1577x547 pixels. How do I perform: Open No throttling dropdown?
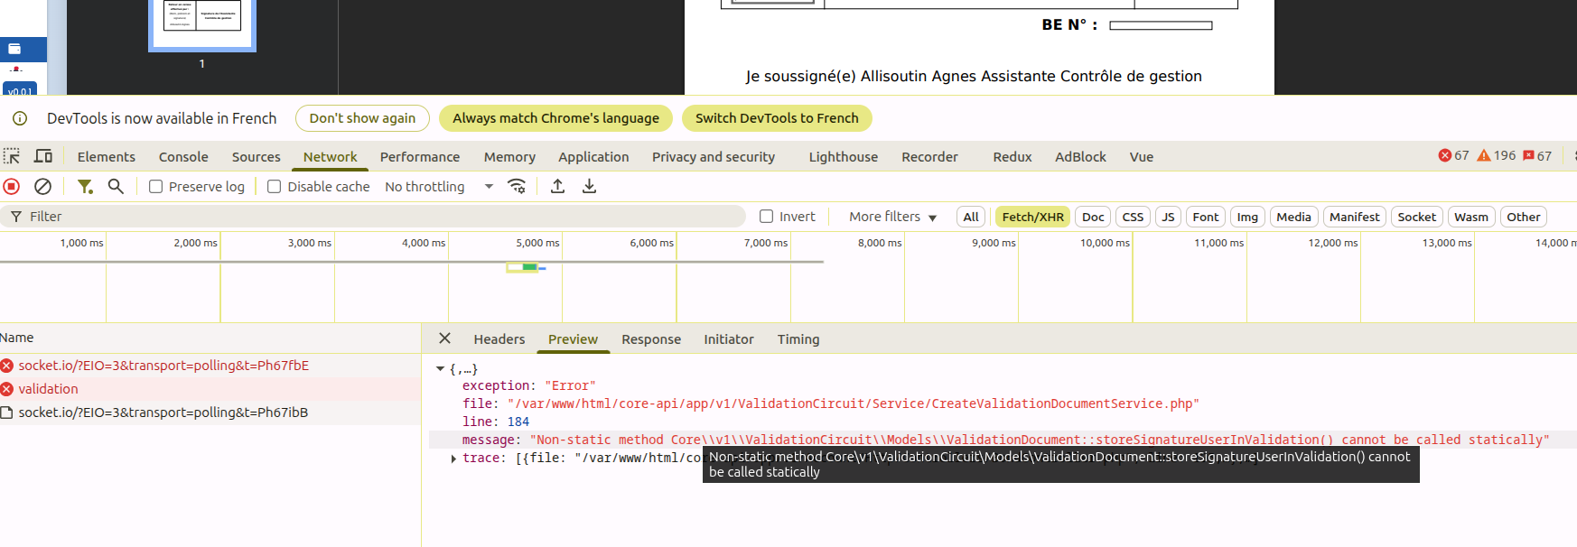point(439,187)
